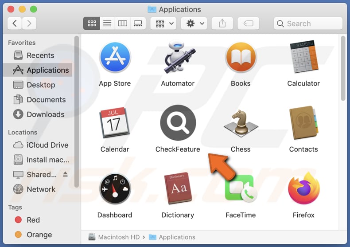Open the Dictionary app icon
This screenshot has width=350, height=247.
[x=178, y=188]
